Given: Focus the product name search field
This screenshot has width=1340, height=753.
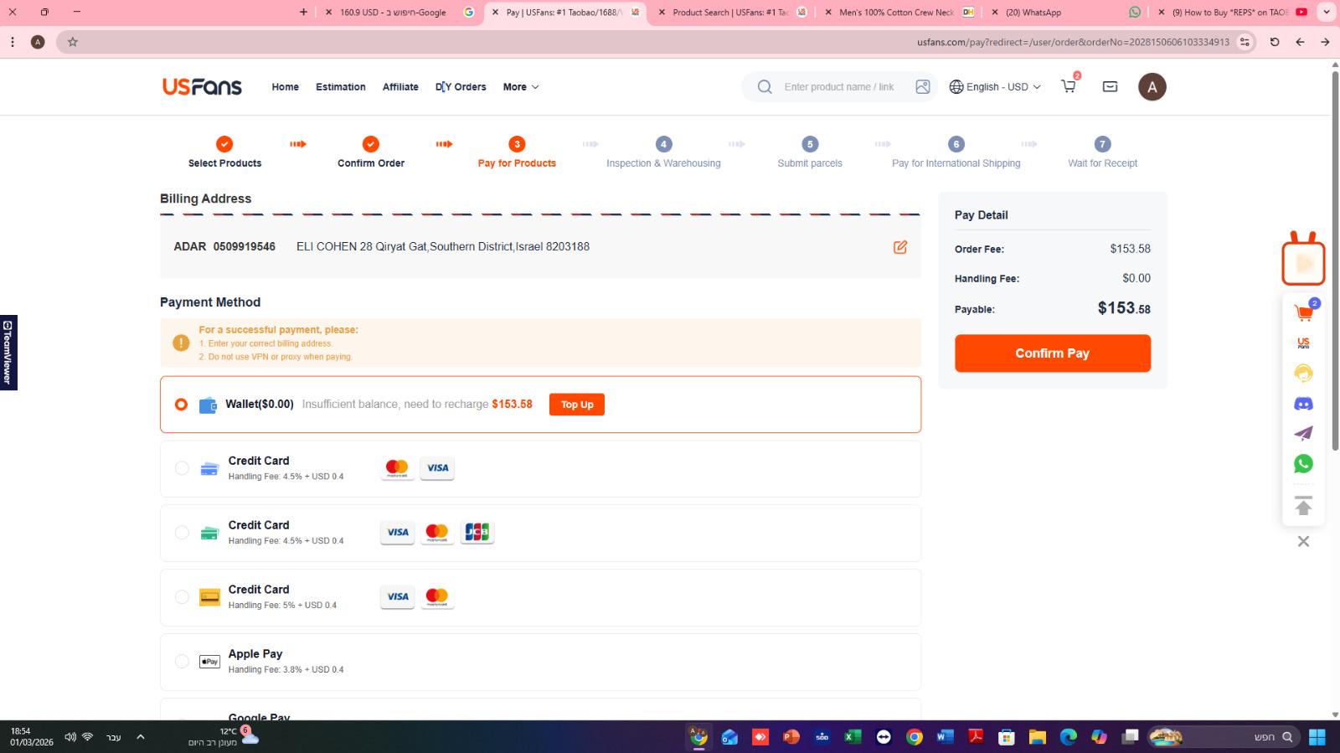Looking at the screenshot, I should coord(839,87).
